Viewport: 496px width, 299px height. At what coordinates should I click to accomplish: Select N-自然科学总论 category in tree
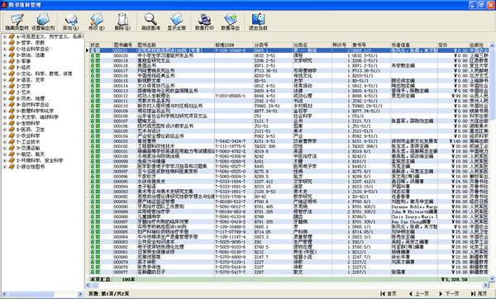pyautogui.click(x=32, y=105)
